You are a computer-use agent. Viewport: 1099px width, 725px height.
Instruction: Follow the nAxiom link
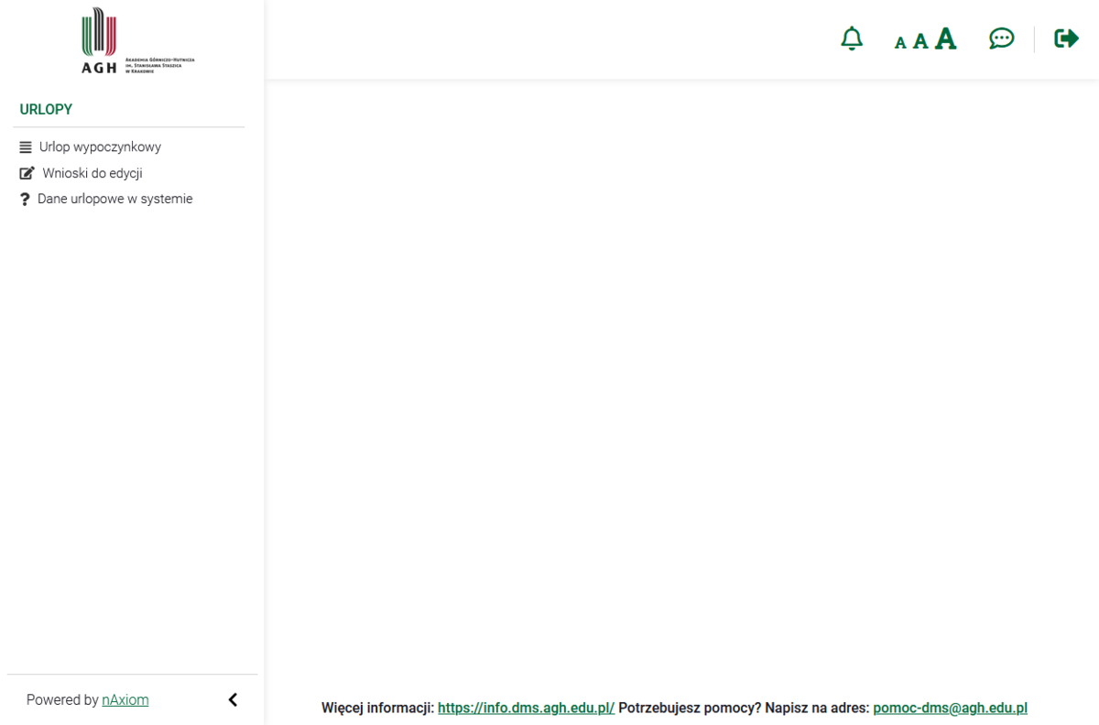point(125,699)
